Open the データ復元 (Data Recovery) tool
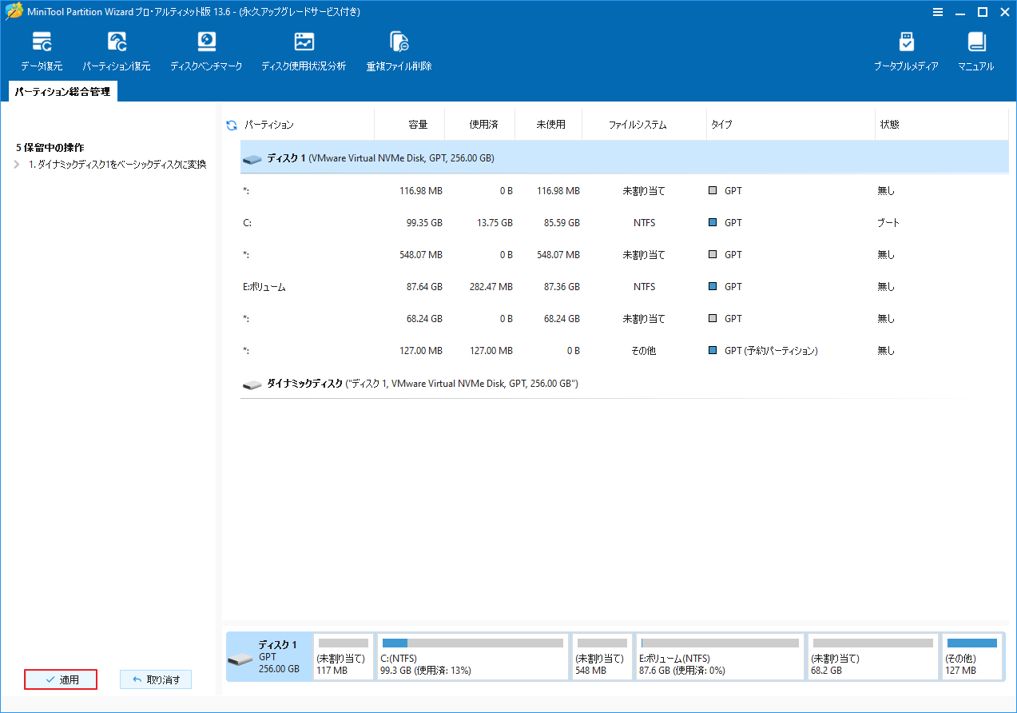Image resolution: width=1017 pixels, height=713 pixels. (42, 52)
